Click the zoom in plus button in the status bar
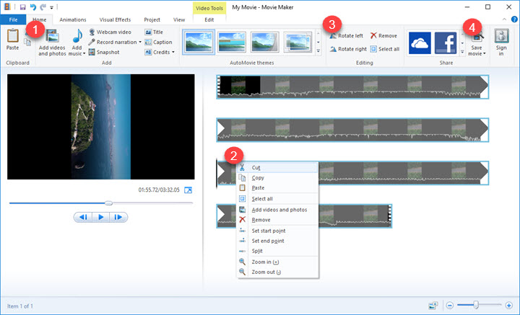This screenshot has height=315, width=520. tap(508, 305)
